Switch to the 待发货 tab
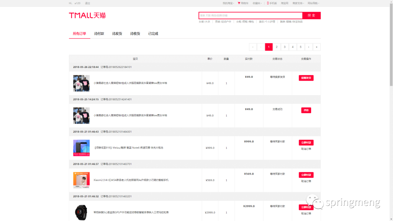Image resolution: width=393 pixels, height=221 pixels. tap(117, 33)
